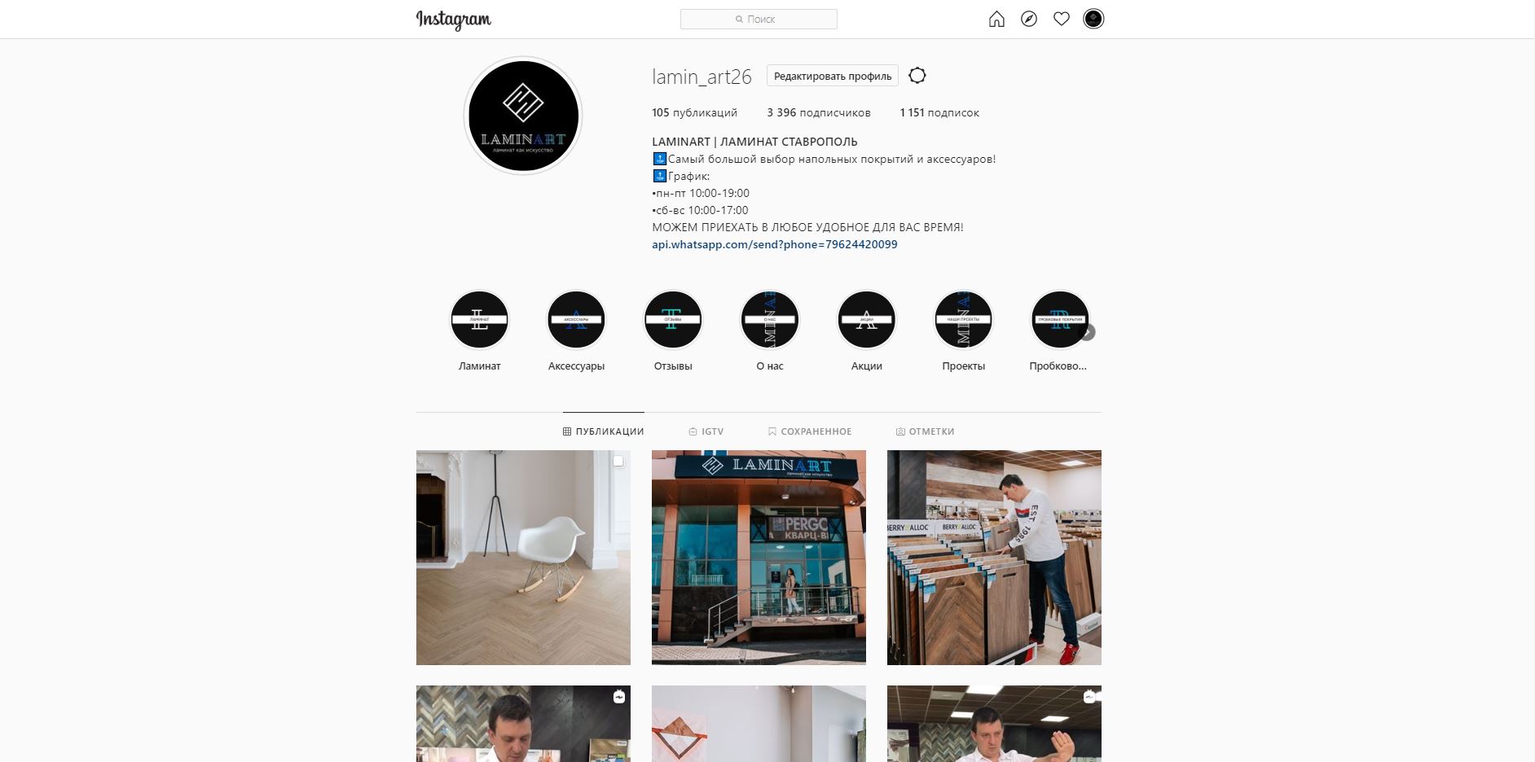The width and height of the screenshot is (1535, 762).
Task: Open profile settings gear icon
Action: [x=917, y=76]
